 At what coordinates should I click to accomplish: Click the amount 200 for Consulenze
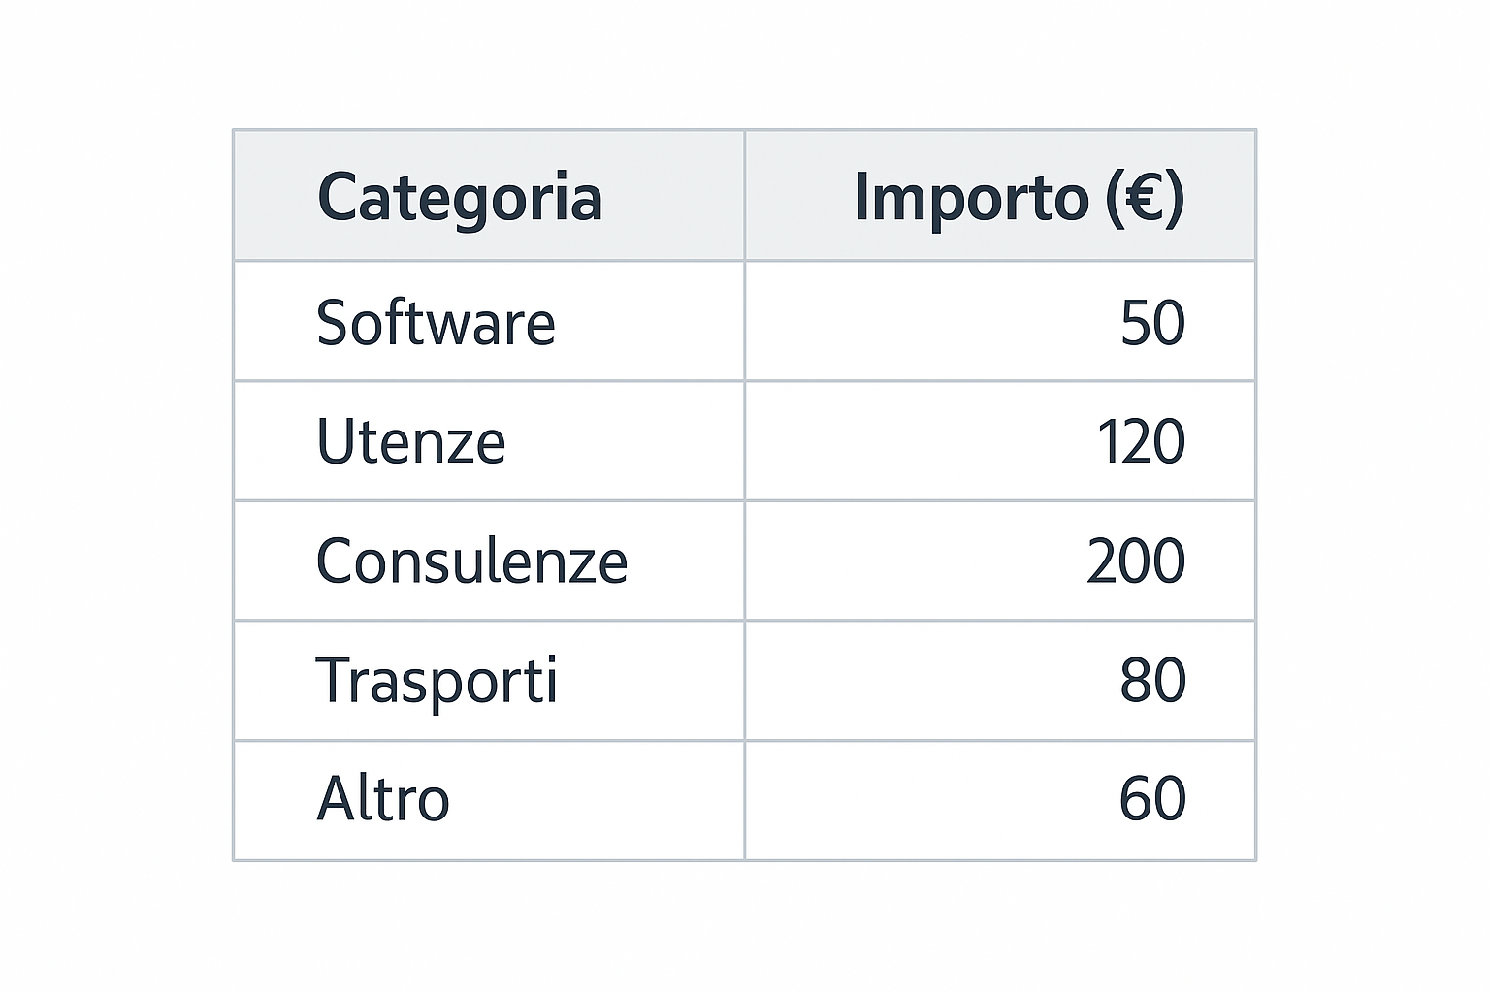coord(1136,561)
